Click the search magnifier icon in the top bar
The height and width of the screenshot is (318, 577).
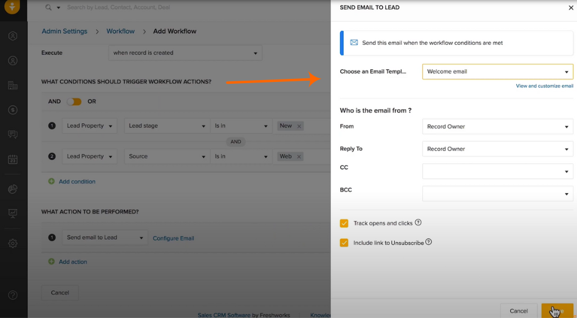pos(49,7)
